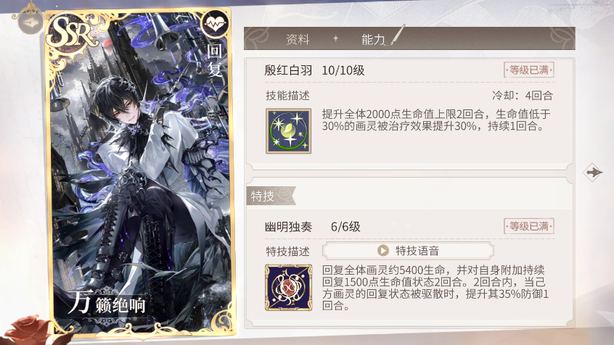
Task: Tap the rose decoration in bottom-left
Action: (28, 329)
